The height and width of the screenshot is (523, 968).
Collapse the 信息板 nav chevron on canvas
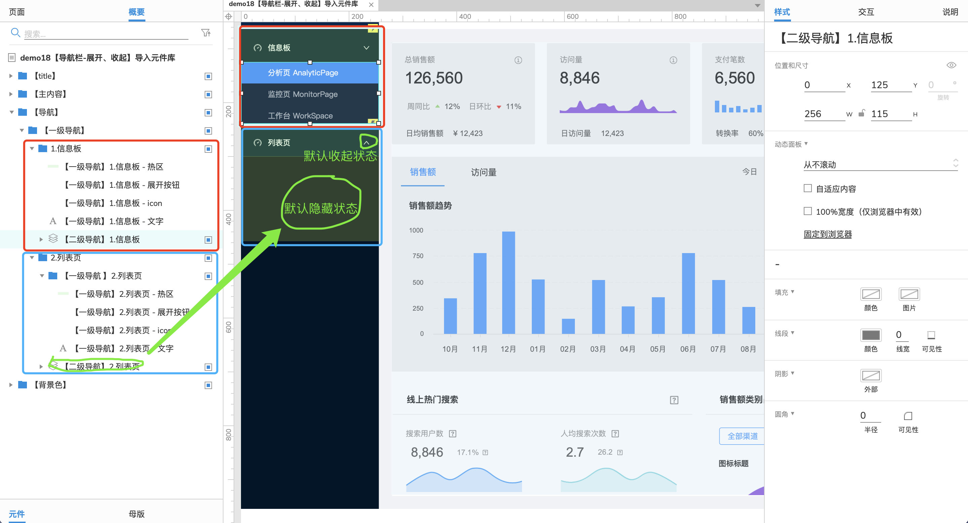click(x=367, y=48)
